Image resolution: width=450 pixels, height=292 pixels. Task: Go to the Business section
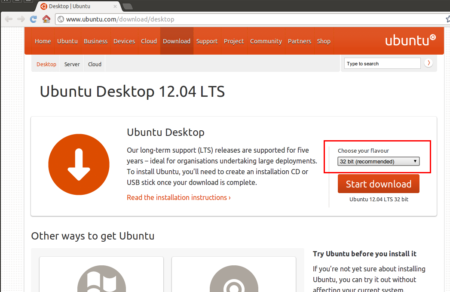(95, 41)
